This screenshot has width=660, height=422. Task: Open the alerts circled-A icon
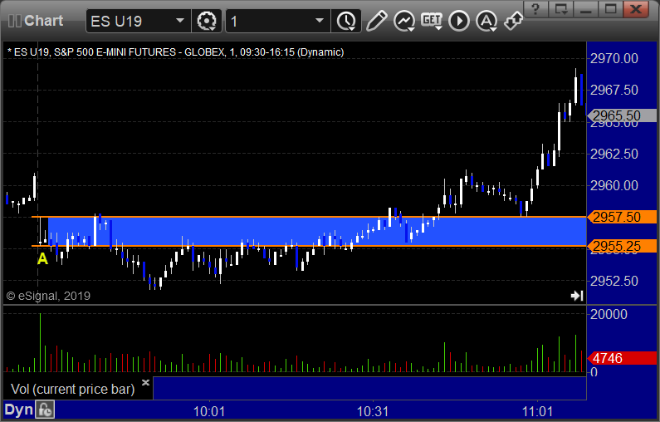pyautogui.click(x=486, y=21)
